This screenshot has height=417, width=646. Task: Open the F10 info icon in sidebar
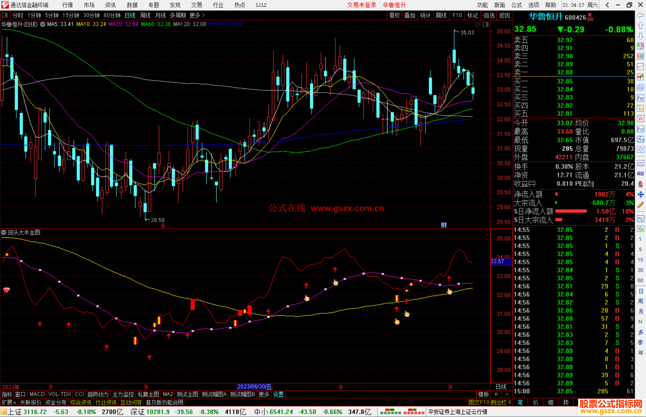(x=640, y=98)
